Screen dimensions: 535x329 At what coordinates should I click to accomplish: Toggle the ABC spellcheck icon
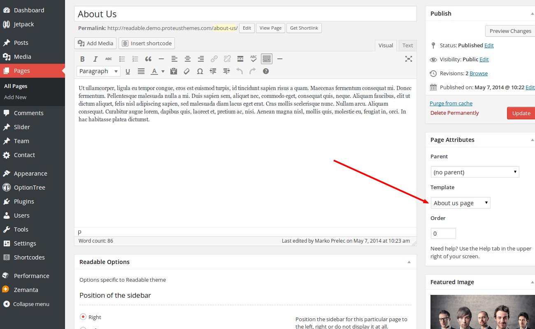coord(254,59)
